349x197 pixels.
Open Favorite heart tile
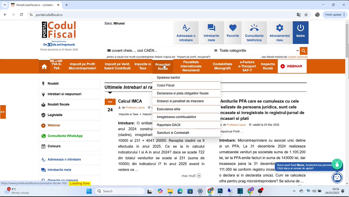click(x=233, y=33)
